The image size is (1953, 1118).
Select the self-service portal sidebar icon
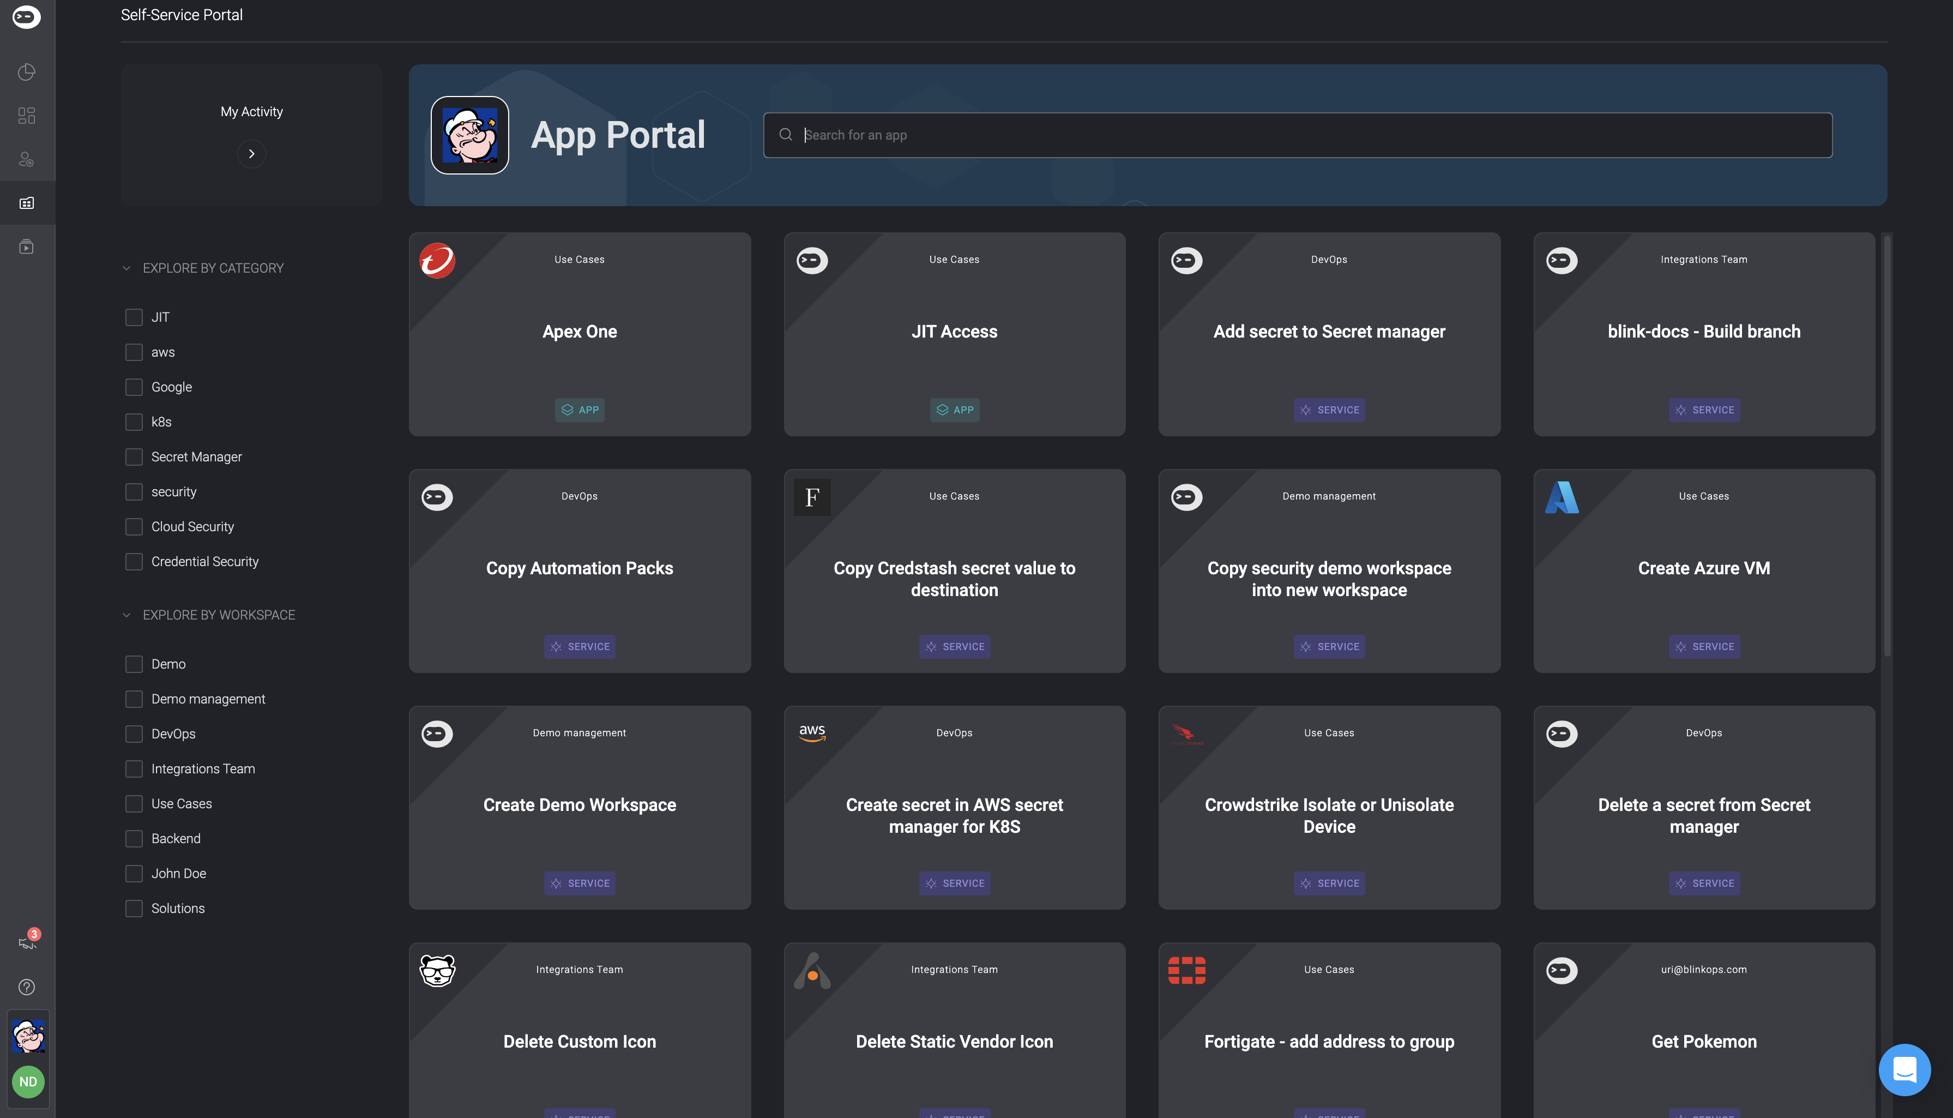(27, 203)
